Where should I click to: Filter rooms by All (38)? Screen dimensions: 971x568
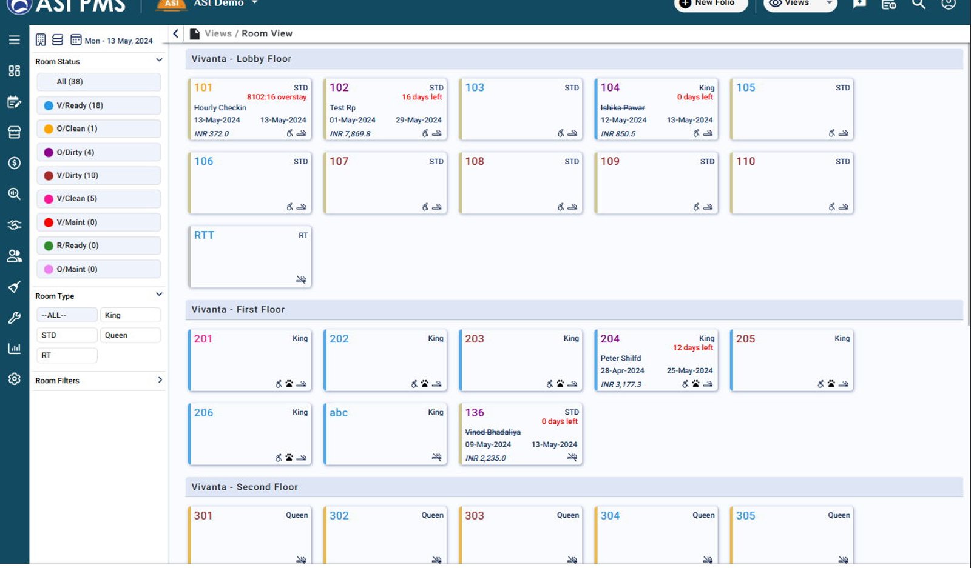(99, 81)
